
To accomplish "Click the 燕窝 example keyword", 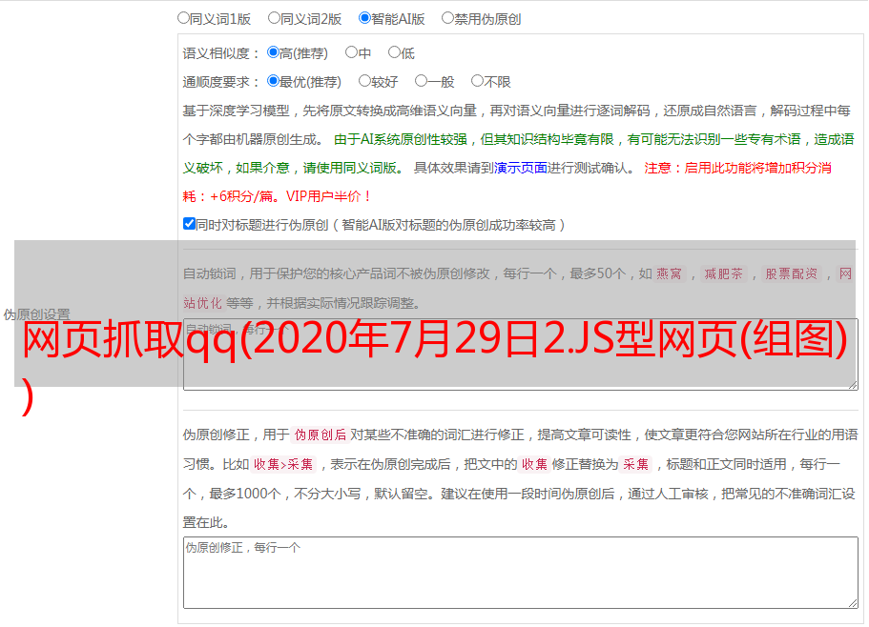I will click(669, 273).
